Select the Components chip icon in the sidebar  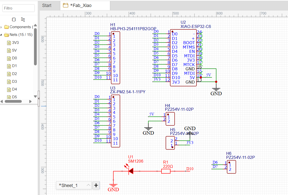14,19
